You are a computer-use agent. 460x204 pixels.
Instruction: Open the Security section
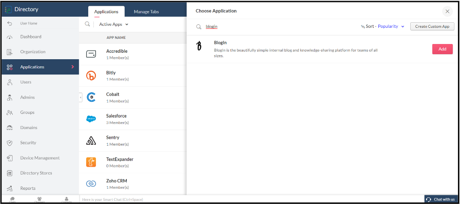pos(28,143)
